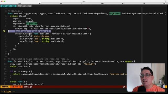Click 'return internal.SearchResults{}' line
Image resolution: width=168 pixels, height=94 pixels.
point(70,74)
